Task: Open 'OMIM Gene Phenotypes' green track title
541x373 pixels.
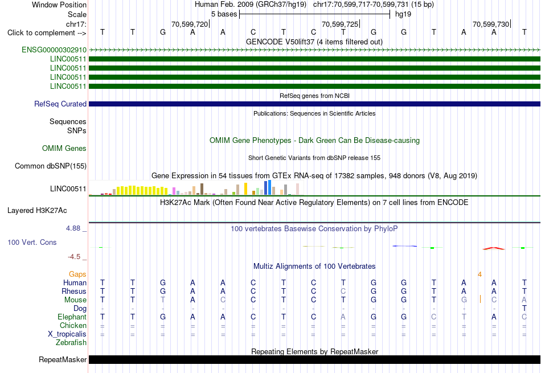Action: pos(314,141)
